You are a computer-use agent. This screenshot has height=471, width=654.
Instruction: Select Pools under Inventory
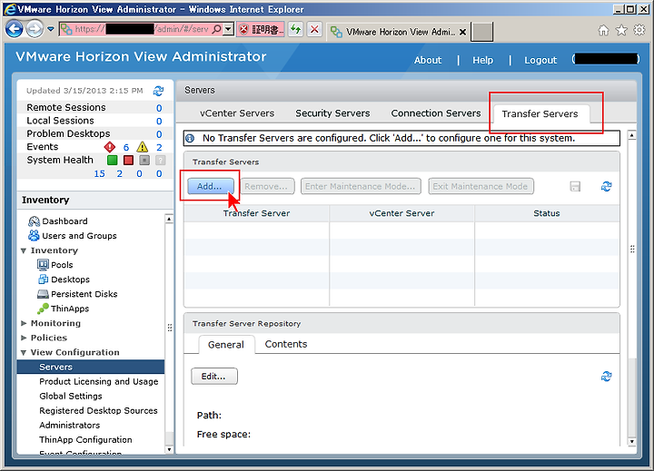[62, 265]
